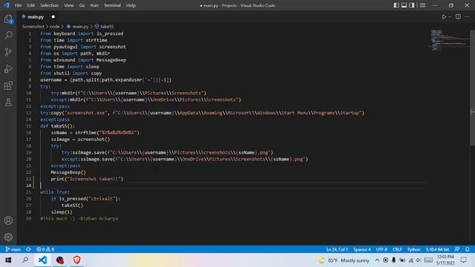Click VS Code icon in taskbar

43,260
